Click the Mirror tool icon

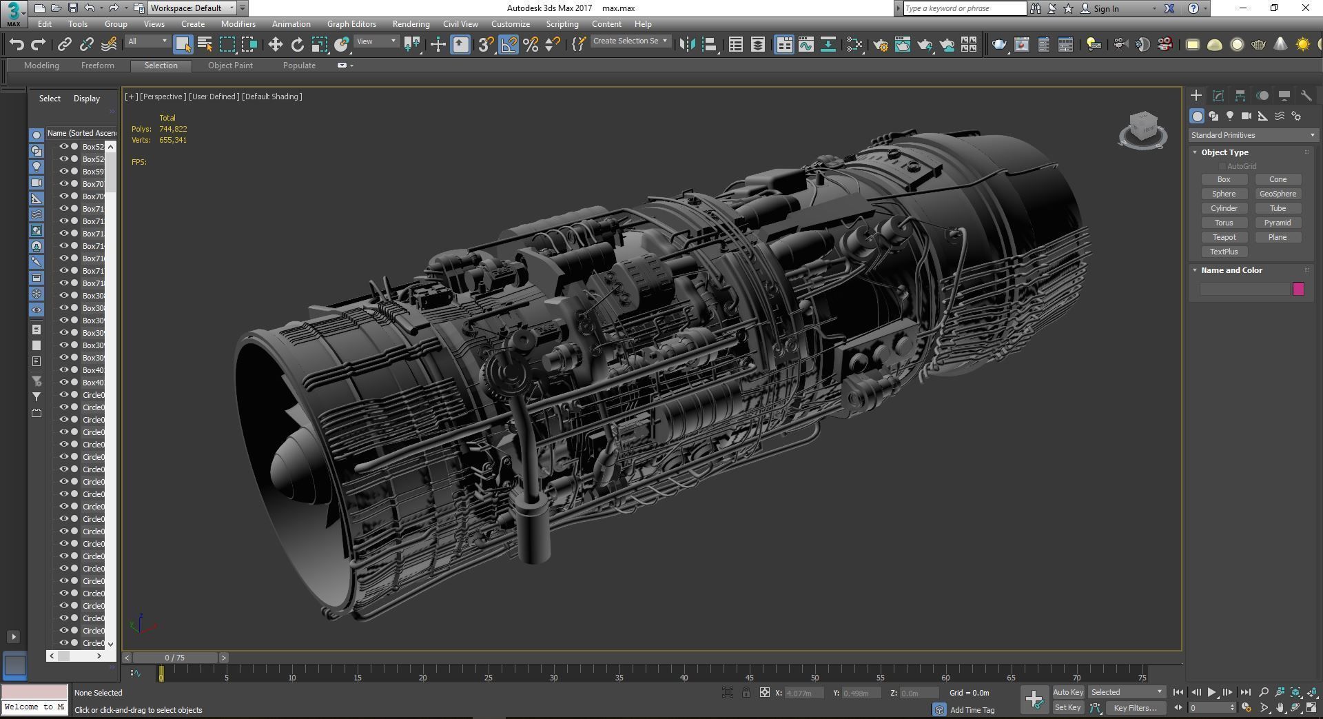687,45
